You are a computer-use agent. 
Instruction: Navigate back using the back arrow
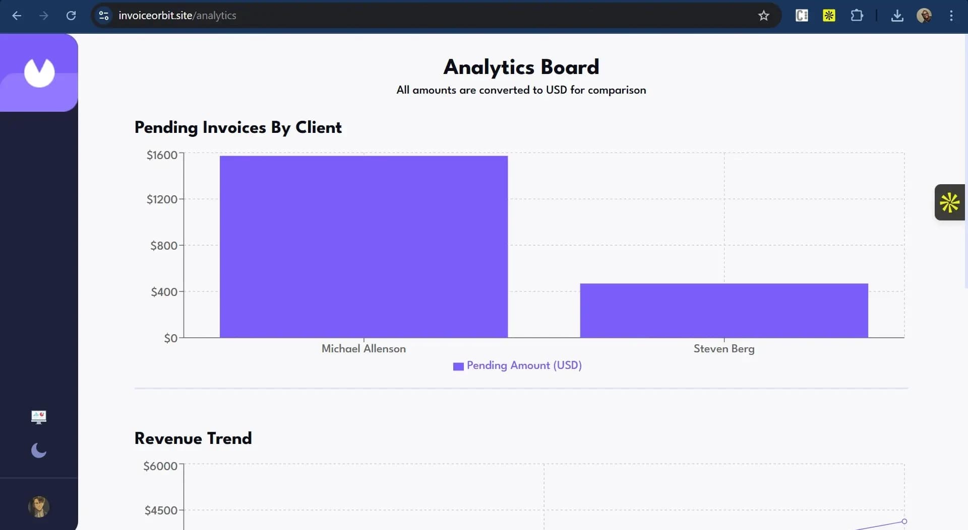tap(17, 16)
